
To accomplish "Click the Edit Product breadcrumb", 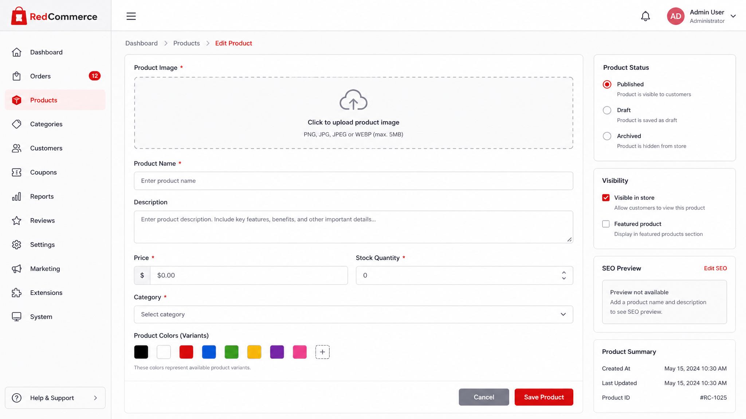I will 233,43.
